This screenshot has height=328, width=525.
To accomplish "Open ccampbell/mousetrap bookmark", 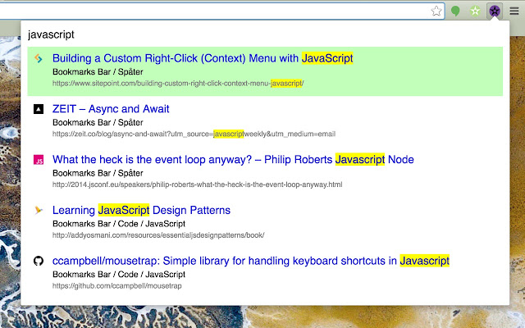I will [251, 261].
